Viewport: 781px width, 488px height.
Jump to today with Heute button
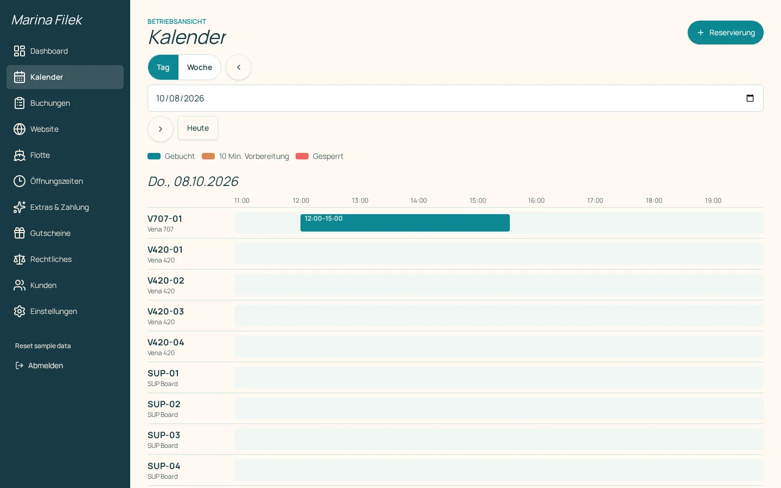[198, 128]
